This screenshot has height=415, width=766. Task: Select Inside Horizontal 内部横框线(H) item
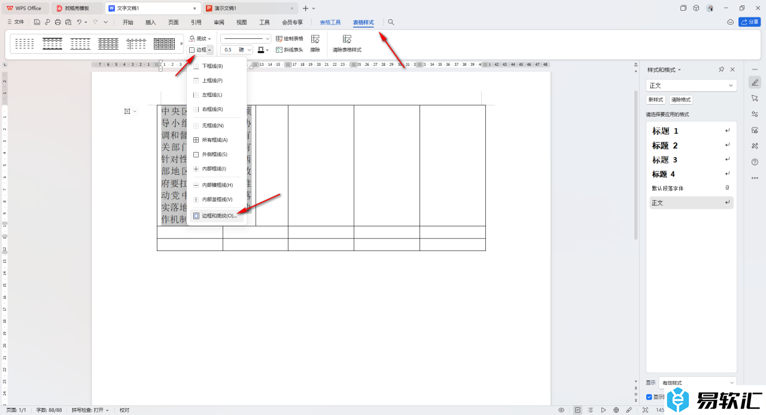217,185
